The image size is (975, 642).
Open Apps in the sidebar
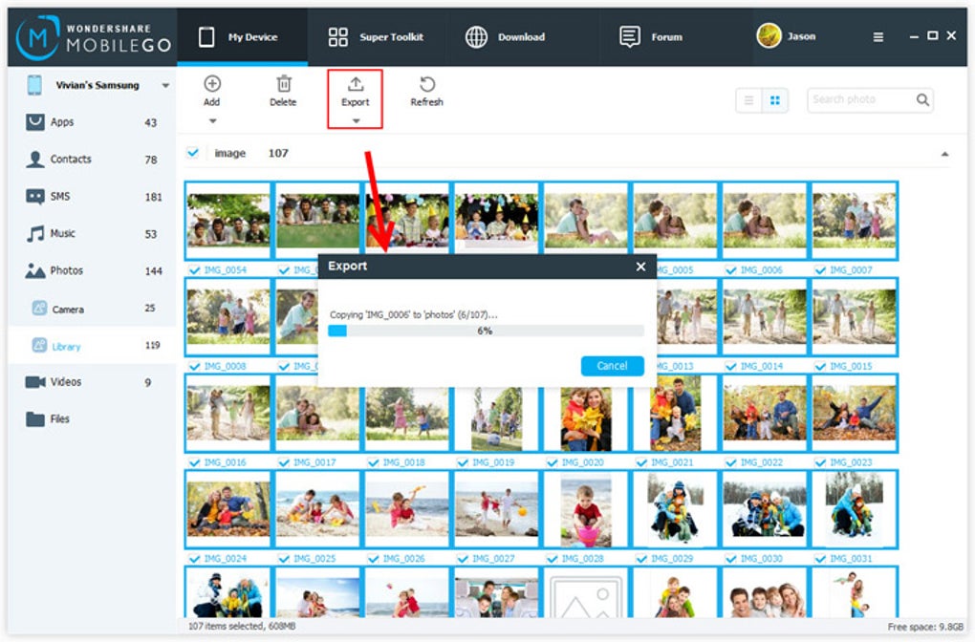[94, 122]
